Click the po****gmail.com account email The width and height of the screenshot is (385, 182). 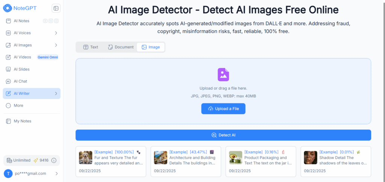[x=30, y=174]
